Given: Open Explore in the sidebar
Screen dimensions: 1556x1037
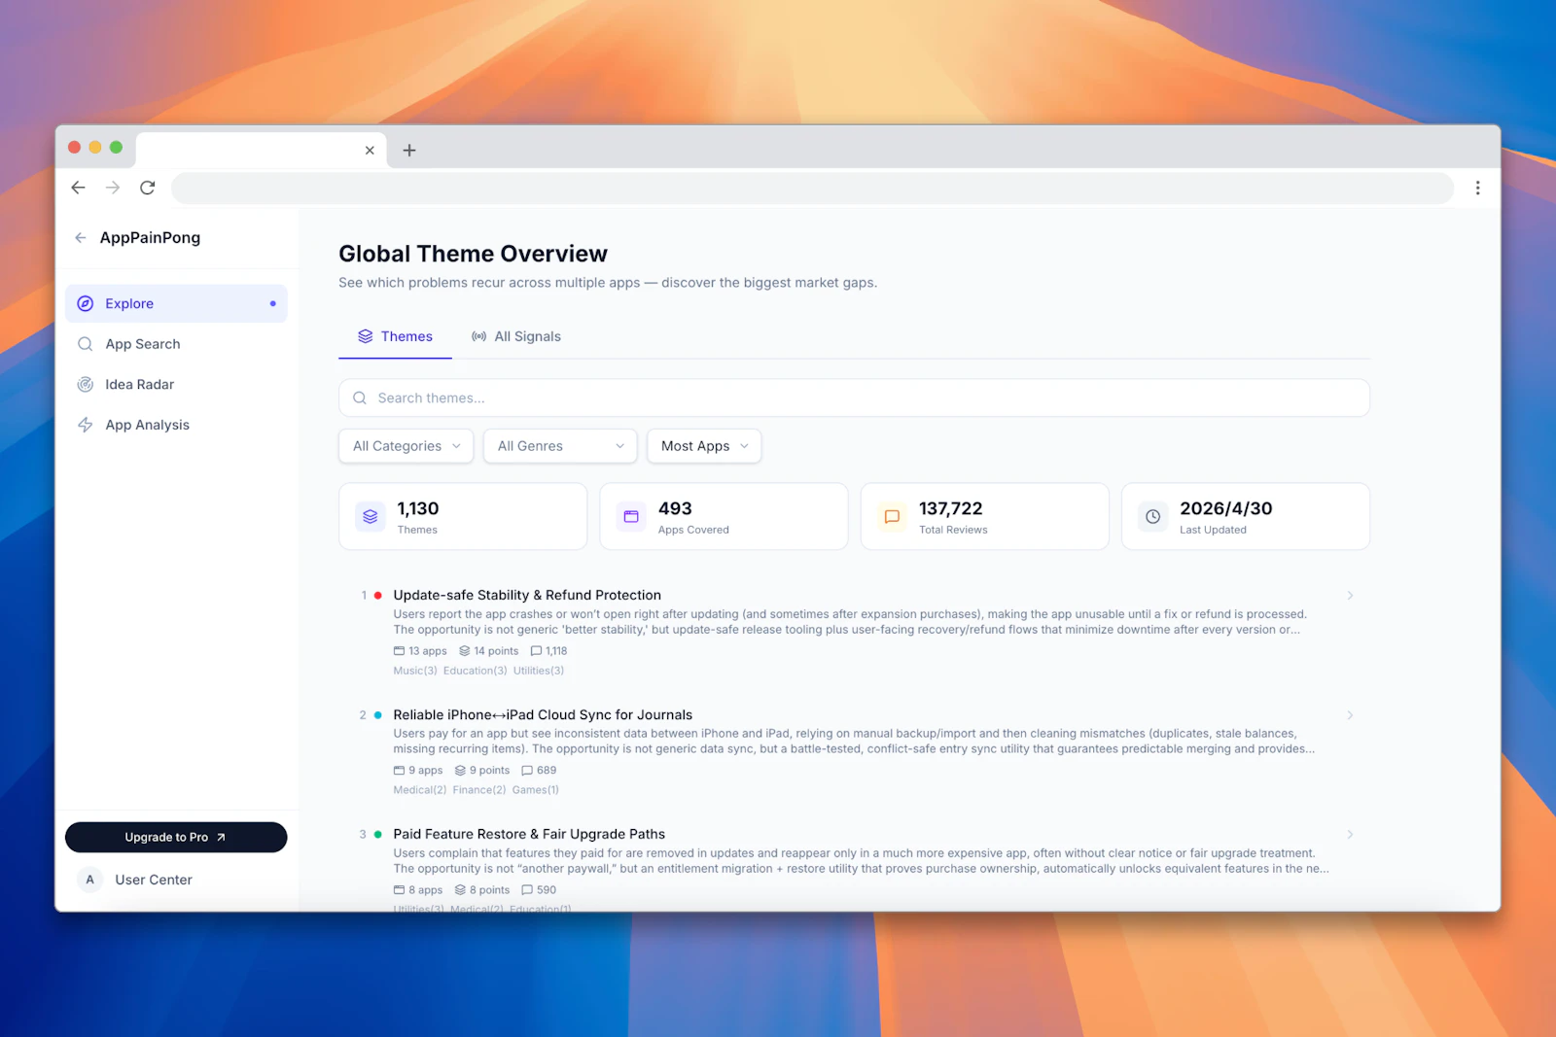Looking at the screenshot, I should (176, 303).
